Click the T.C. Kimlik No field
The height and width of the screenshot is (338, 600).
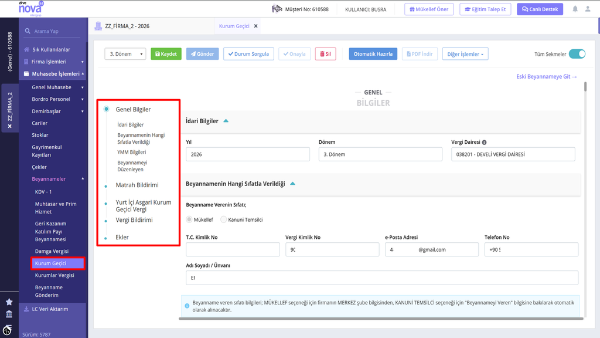pyautogui.click(x=233, y=249)
